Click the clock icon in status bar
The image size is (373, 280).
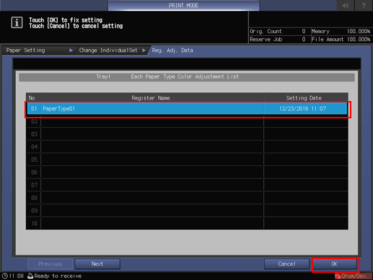click(5, 276)
